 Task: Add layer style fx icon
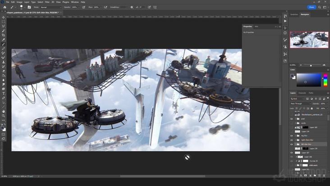pyautogui.click(x=301, y=175)
